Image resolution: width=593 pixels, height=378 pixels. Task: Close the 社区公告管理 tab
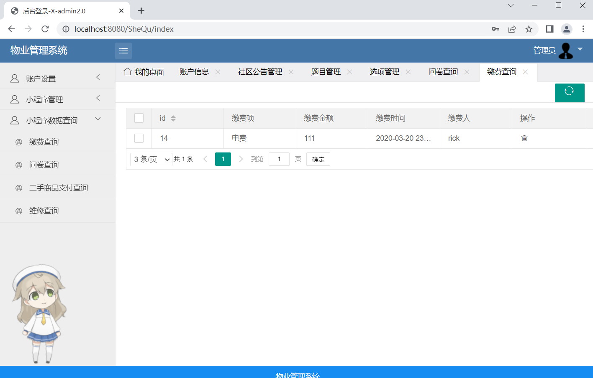(x=291, y=72)
